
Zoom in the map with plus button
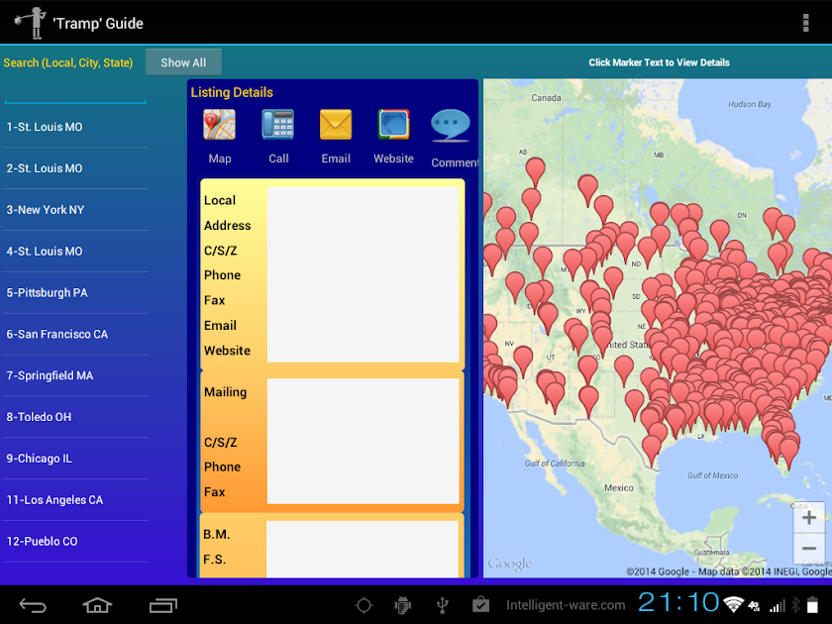(x=808, y=517)
